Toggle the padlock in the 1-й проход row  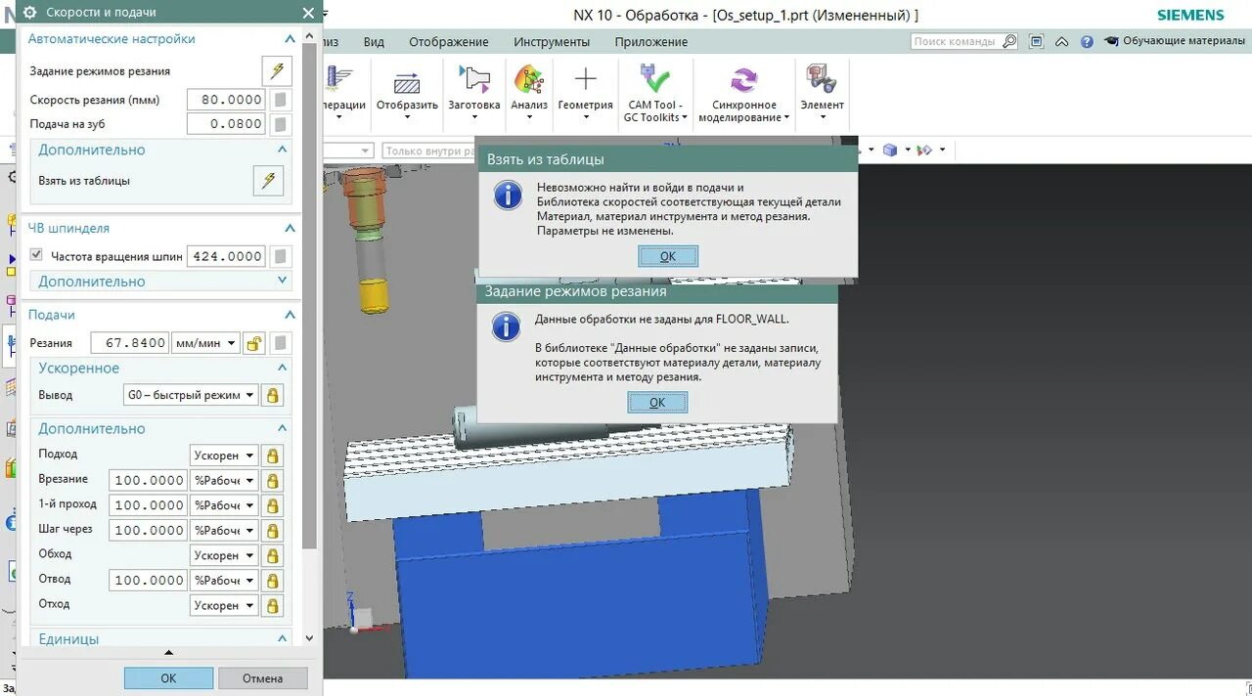pyautogui.click(x=273, y=505)
